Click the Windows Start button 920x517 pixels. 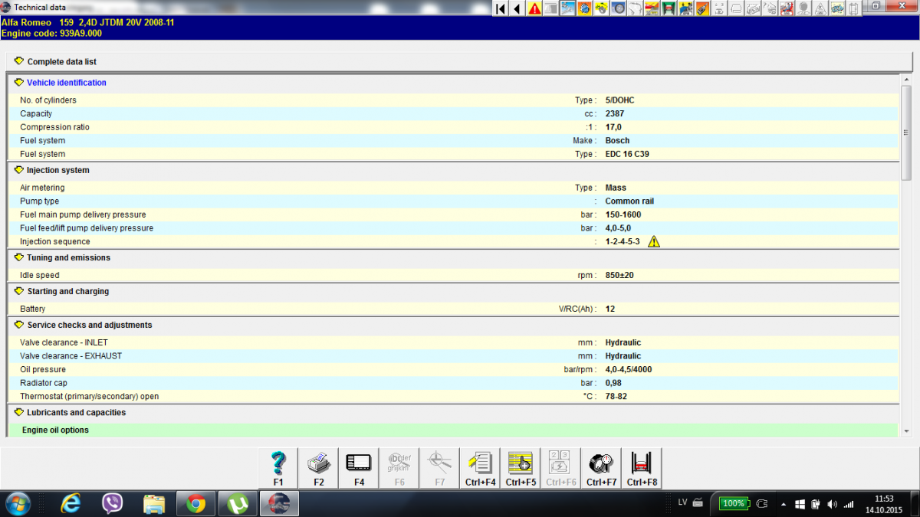pos(17,503)
